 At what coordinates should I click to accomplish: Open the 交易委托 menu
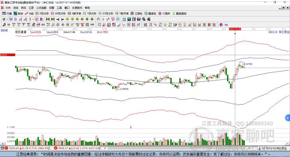coord(77,8)
